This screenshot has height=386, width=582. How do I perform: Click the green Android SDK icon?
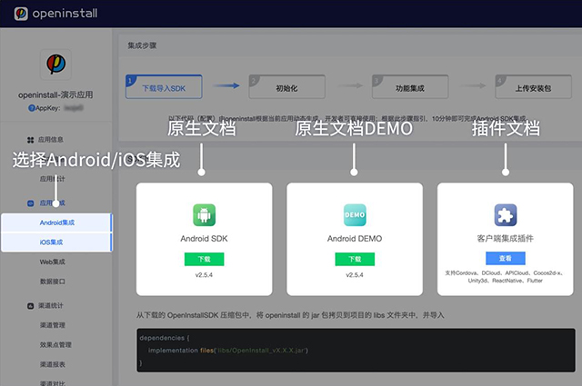click(x=204, y=215)
